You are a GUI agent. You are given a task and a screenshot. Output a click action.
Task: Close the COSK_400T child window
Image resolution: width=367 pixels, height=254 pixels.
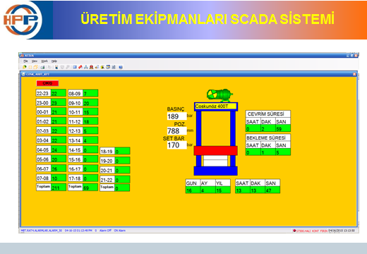[x=354, y=74]
